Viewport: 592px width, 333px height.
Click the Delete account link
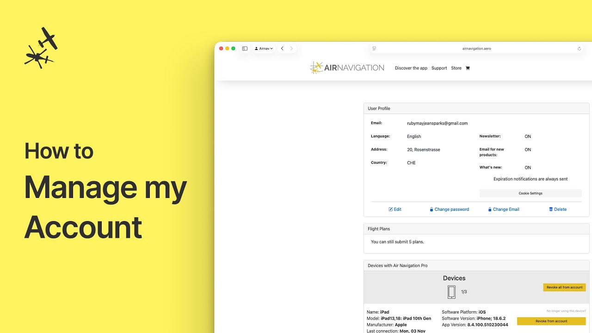coord(558,210)
